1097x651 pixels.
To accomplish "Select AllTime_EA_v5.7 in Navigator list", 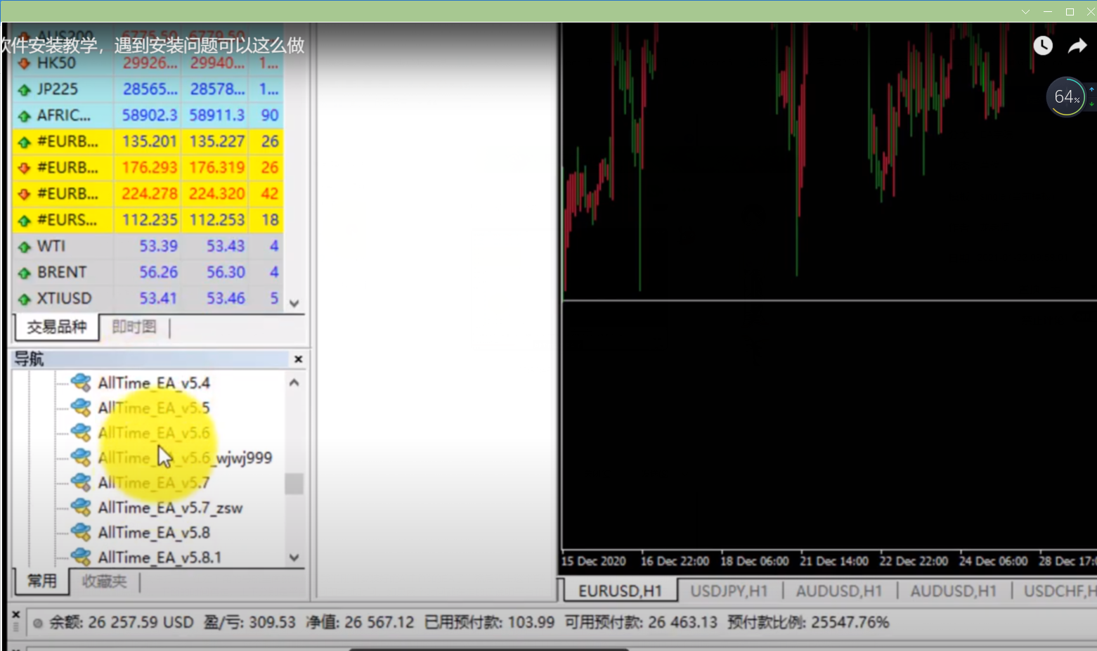I will click(154, 482).
